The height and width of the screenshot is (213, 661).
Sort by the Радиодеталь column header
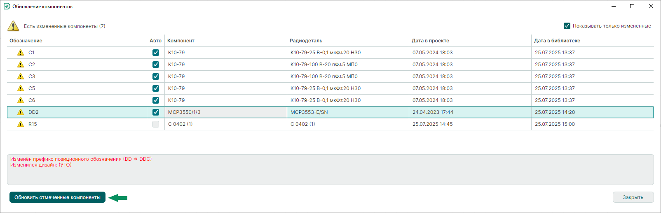[x=348, y=41]
